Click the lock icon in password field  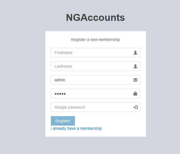(x=135, y=94)
